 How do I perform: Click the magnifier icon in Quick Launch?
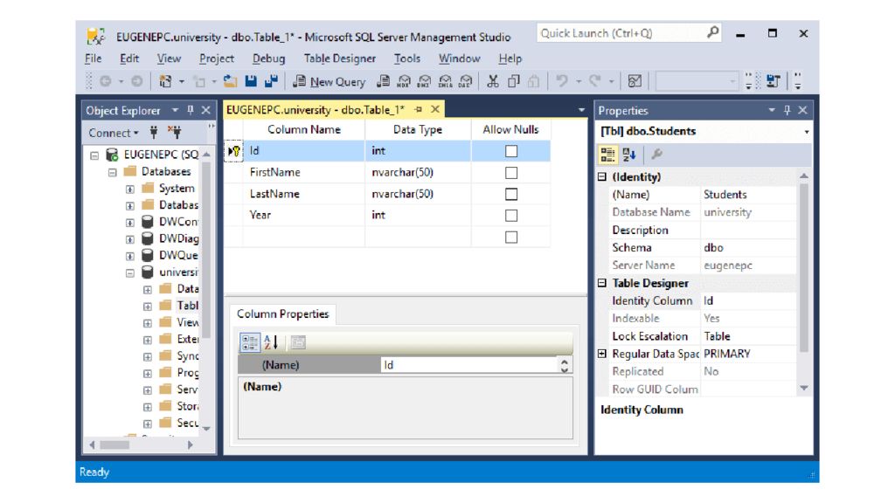[713, 32]
